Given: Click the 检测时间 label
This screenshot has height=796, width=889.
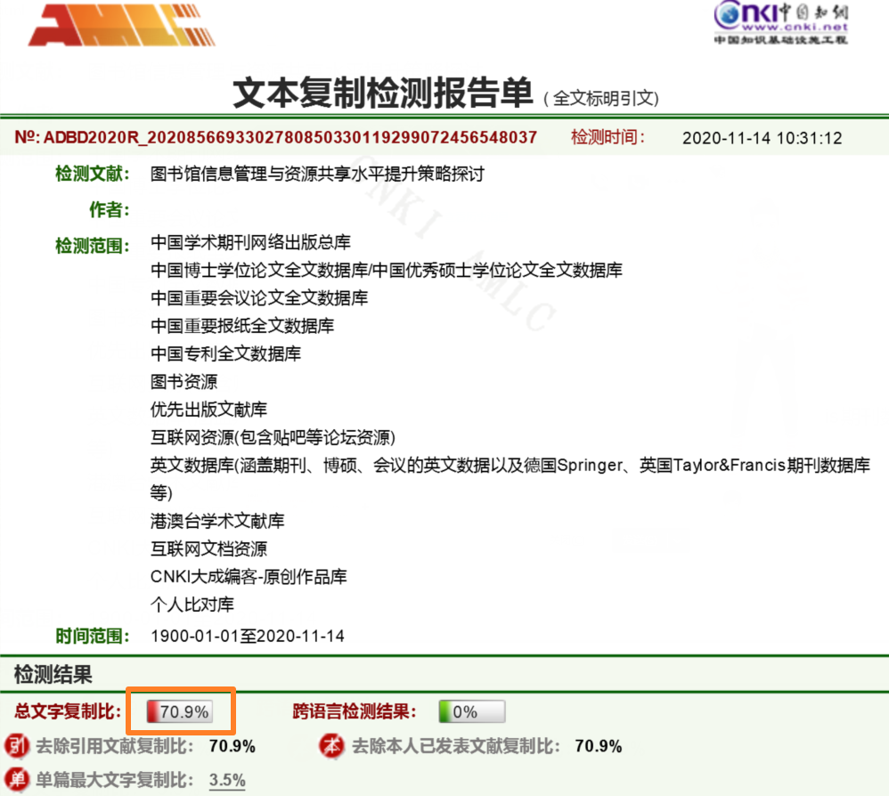Looking at the screenshot, I should 608,137.
